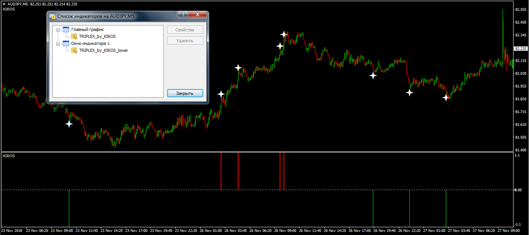529x235 pixels.
Task: Collapse the Окно индикатора 1 tree node
Action: click(x=58, y=43)
